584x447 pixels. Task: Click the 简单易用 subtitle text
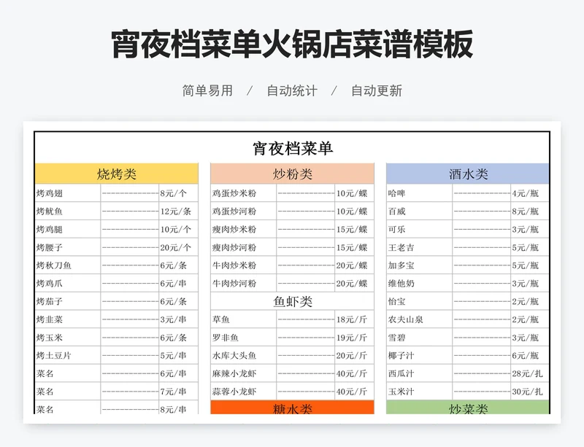click(207, 91)
